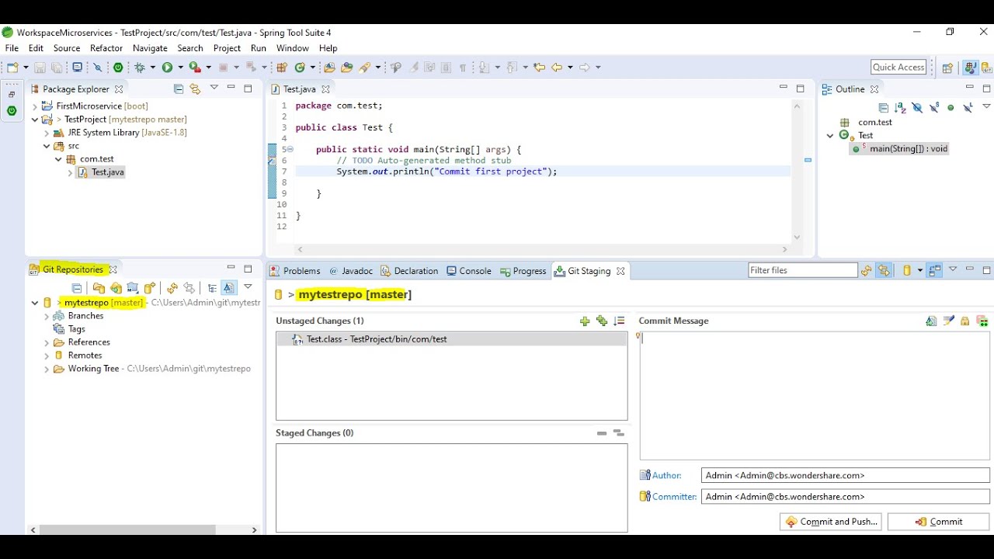Image resolution: width=994 pixels, height=559 pixels.
Task: Click the Back navigation arrow in toolbar
Action: pos(557,68)
